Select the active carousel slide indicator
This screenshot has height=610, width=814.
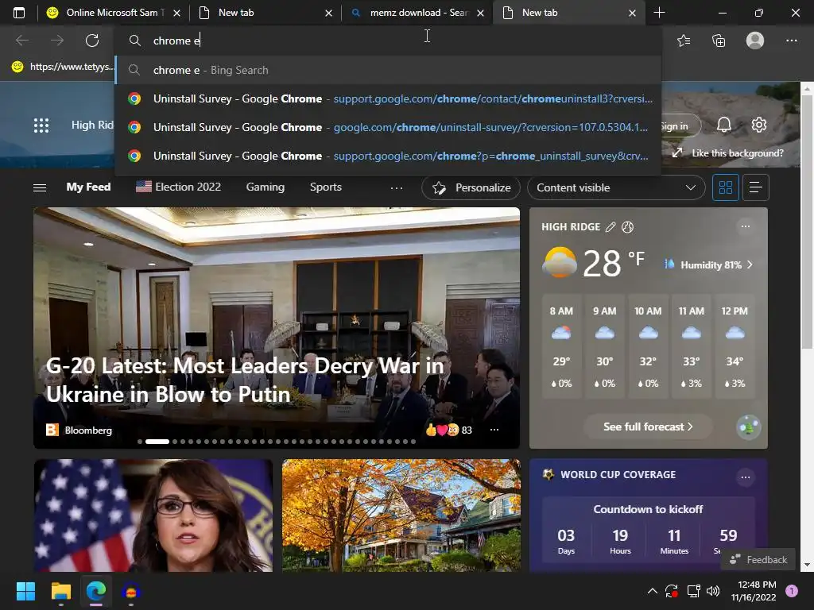(x=157, y=442)
